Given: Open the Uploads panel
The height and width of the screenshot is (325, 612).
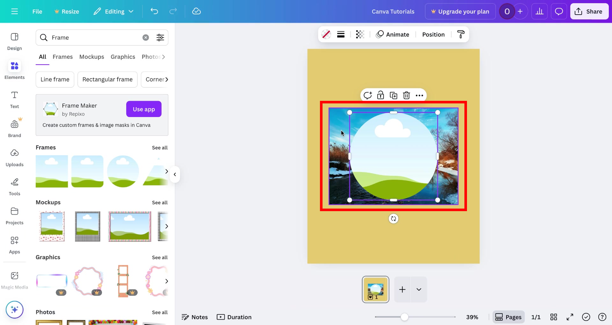Looking at the screenshot, I should 14,157.
